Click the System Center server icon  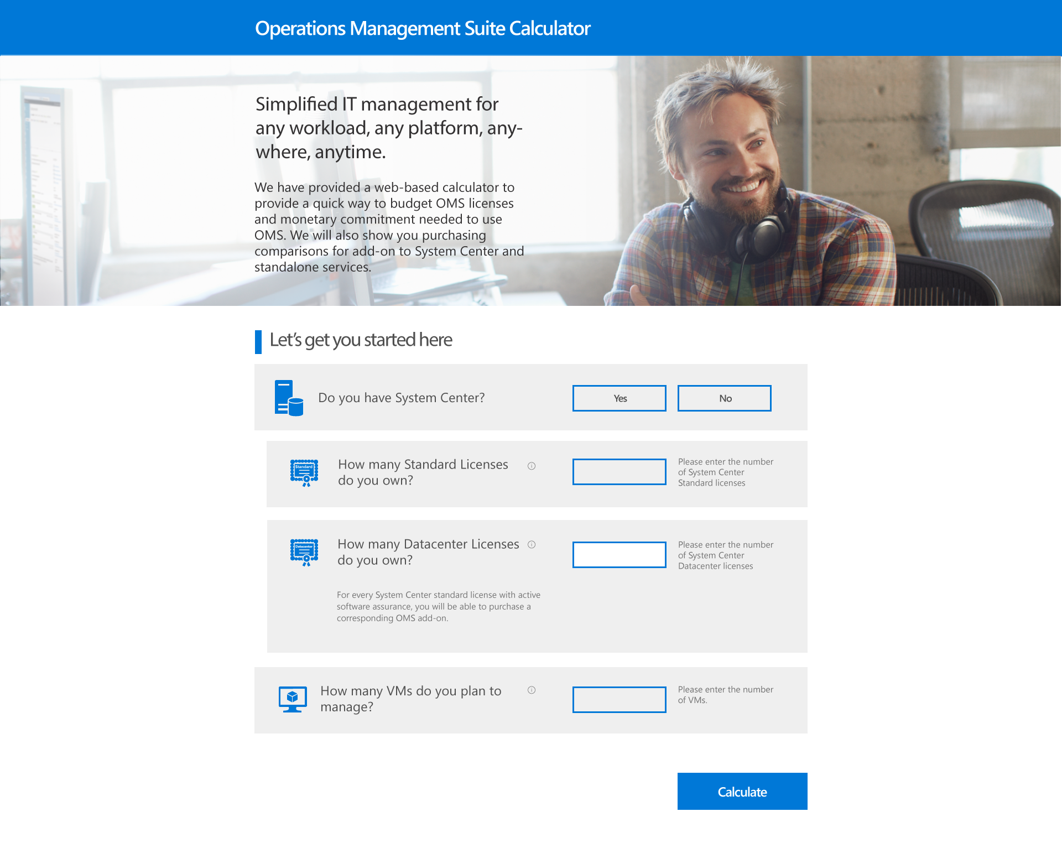tap(289, 398)
